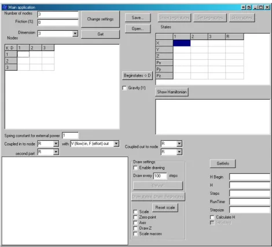Viewport: 272px width, 247px height.
Task: Click the disabled Show states button
Action: (x=242, y=18)
